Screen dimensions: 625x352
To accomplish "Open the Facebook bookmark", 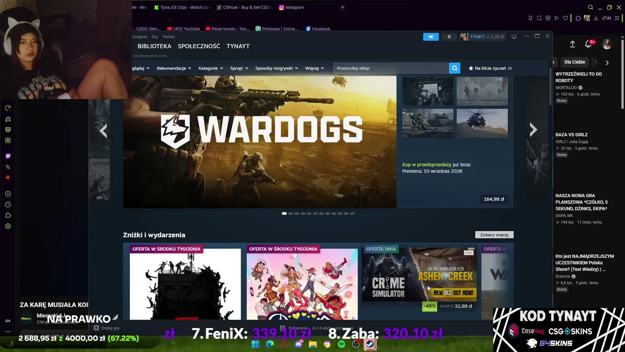I will [318, 29].
